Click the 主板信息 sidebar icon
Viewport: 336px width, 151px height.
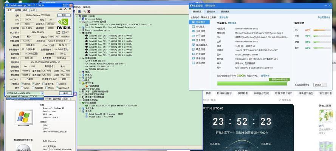(x=193, y=31)
